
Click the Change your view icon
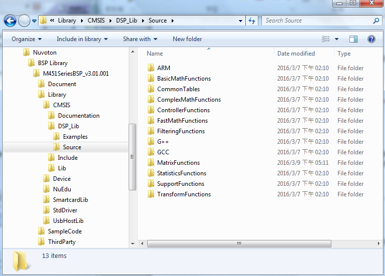tap(326, 39)
